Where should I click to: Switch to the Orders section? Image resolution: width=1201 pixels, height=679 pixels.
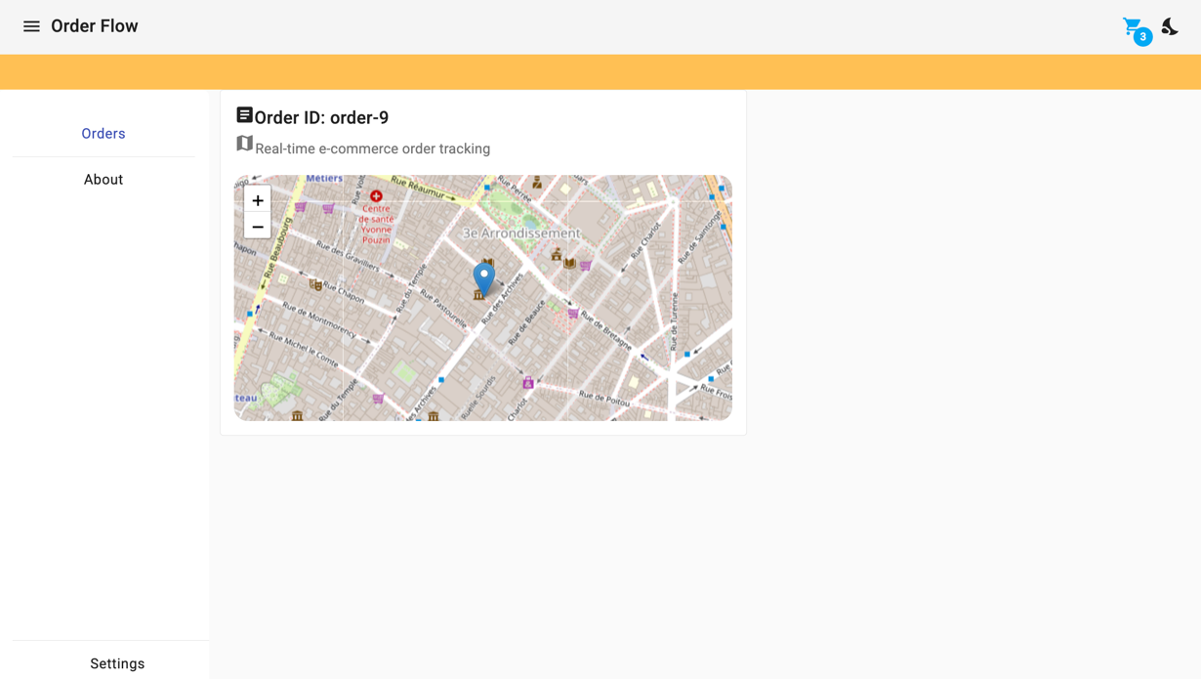(103, 133)
